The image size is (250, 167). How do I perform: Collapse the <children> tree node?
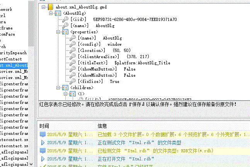pos(58,88)
